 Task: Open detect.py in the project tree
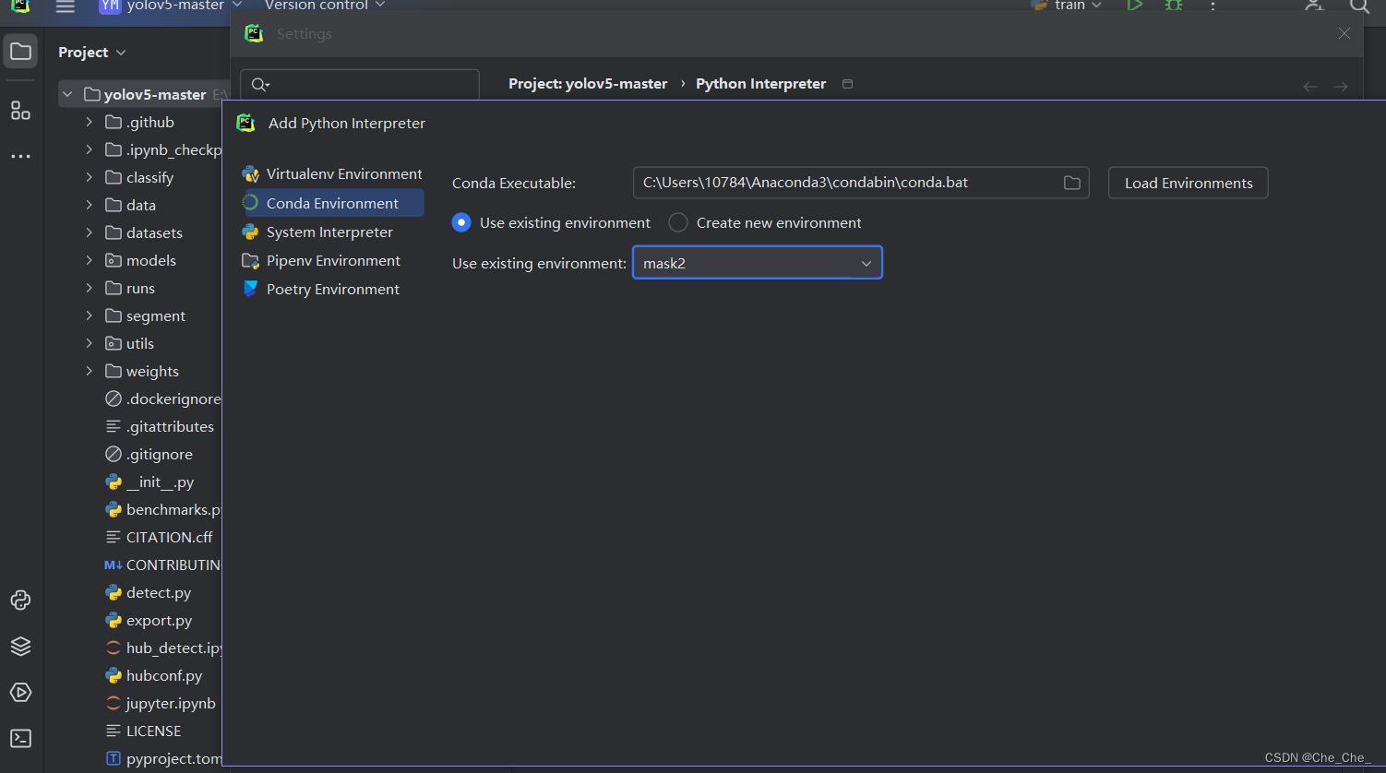[x=158, y=592]
